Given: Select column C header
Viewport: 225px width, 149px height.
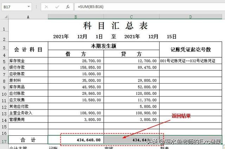Looking at the screenshot, I should (131, 17).
